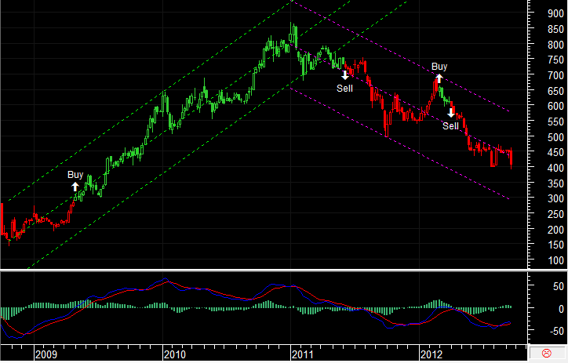
Task: Click the 250 price axis value
Action: click(x=555, y=215)
